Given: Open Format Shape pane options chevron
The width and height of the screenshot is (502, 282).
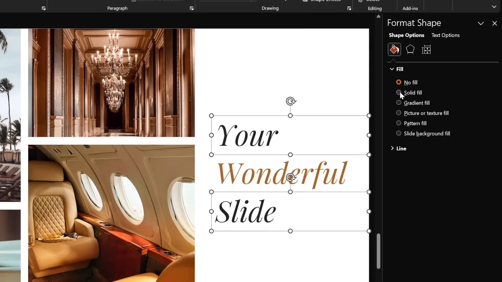Looking at the screenshot, I should 481,23.
